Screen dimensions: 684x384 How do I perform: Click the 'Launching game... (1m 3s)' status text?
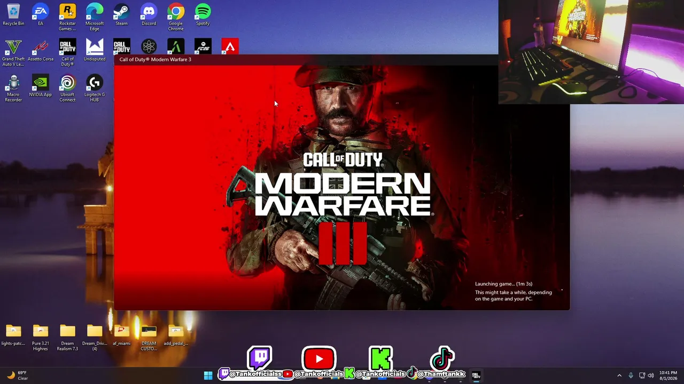[x=503, y=284]
